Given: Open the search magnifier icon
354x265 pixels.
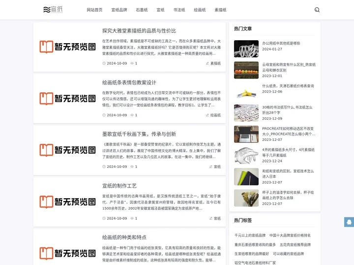Looking at the screenshot, I should tap(317, 10).
